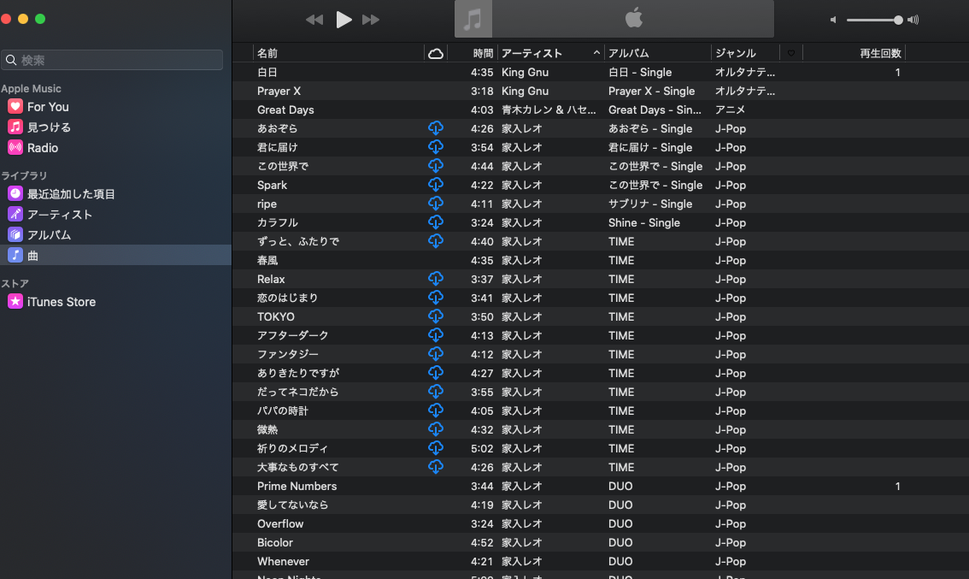This screenshot has width=969, height=579.
Task: Open 見つける in the sidebar
Action: tap(115, 127)
